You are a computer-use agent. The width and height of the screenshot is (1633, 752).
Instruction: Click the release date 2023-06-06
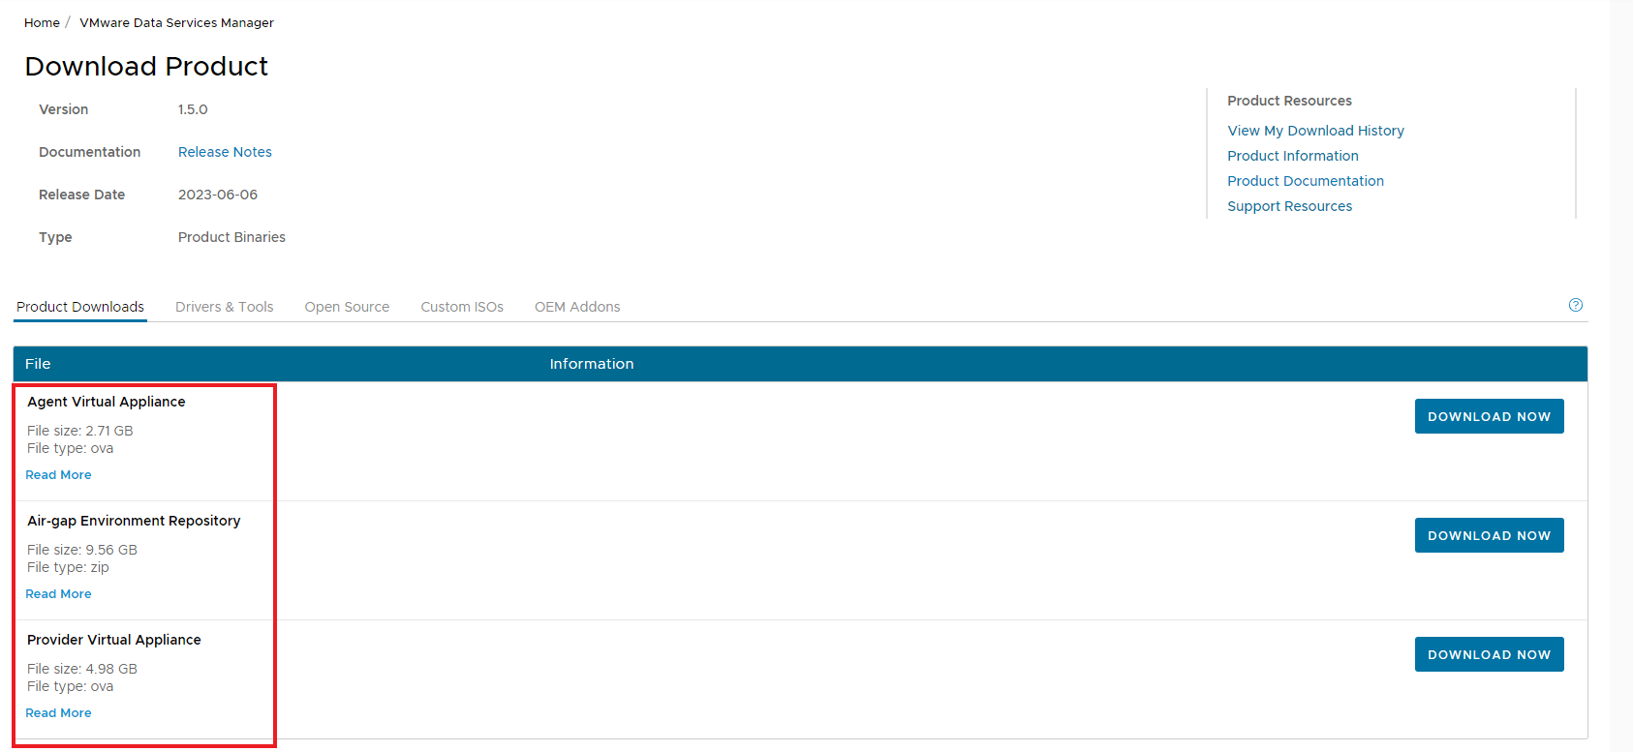pos(218,195)
